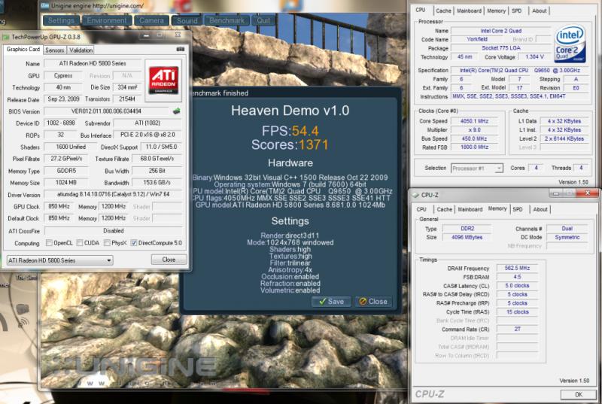Click the FPS 54.4 result text
Screen dimensions: 602x404
(x=290, y=131)
